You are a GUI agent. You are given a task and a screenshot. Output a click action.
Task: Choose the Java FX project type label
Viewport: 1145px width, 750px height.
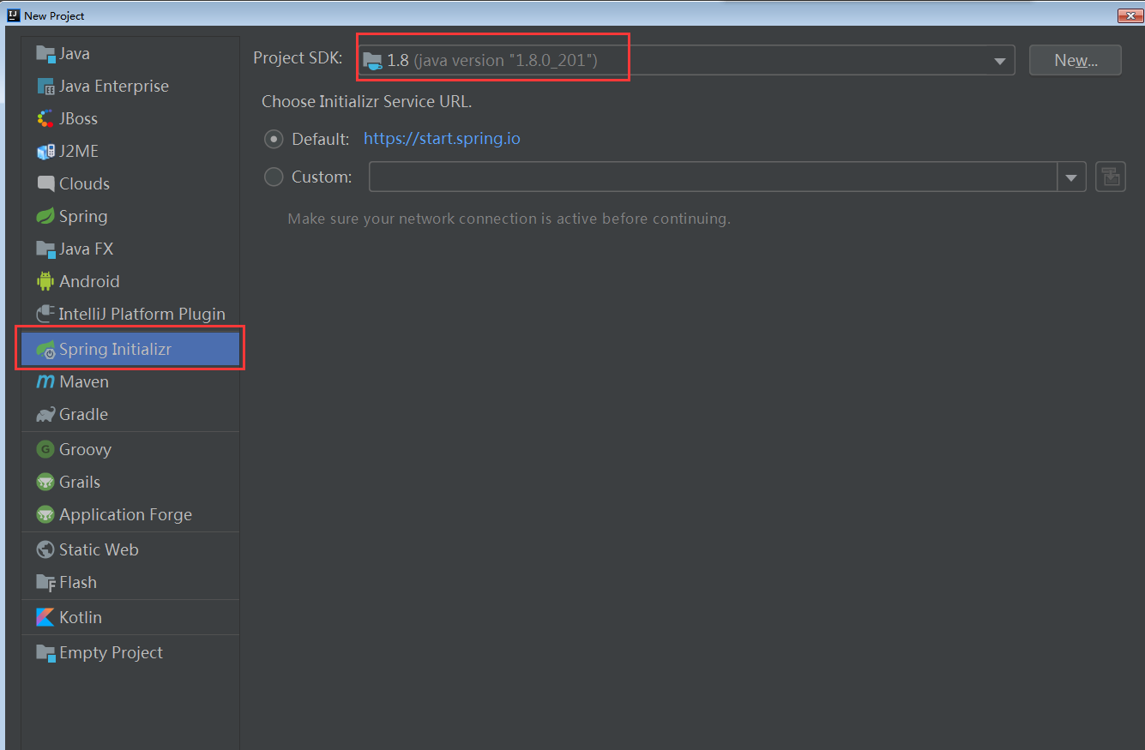tap(86, 249)
